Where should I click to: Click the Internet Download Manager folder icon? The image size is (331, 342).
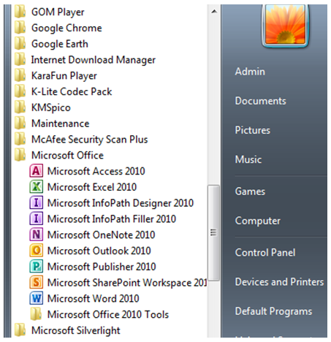[x=20, y=59]
